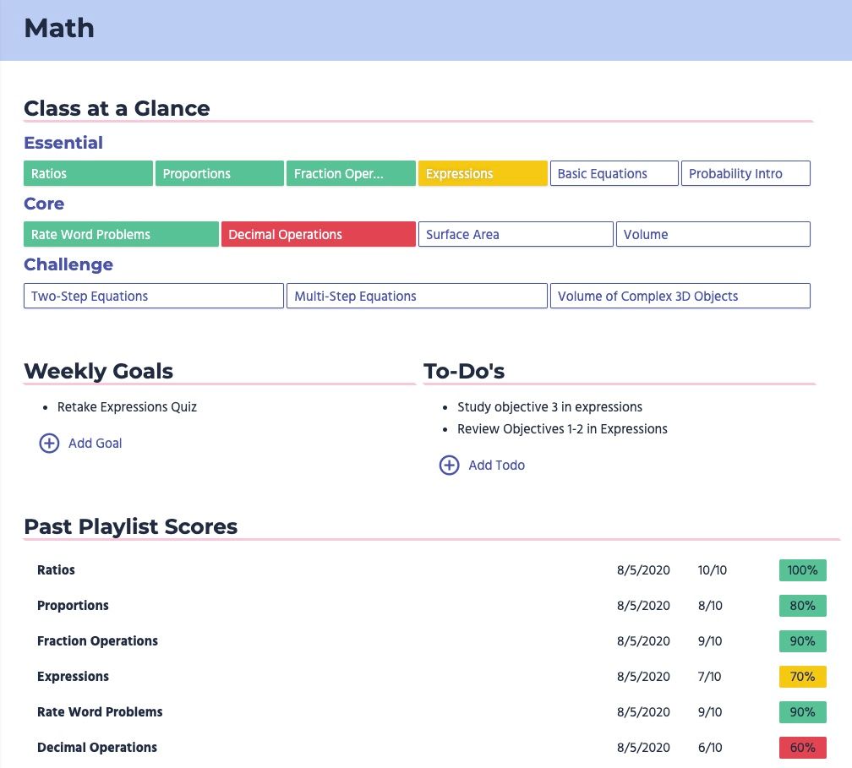Click the 7/10 score for Expressions

click(x=710, y=676)
